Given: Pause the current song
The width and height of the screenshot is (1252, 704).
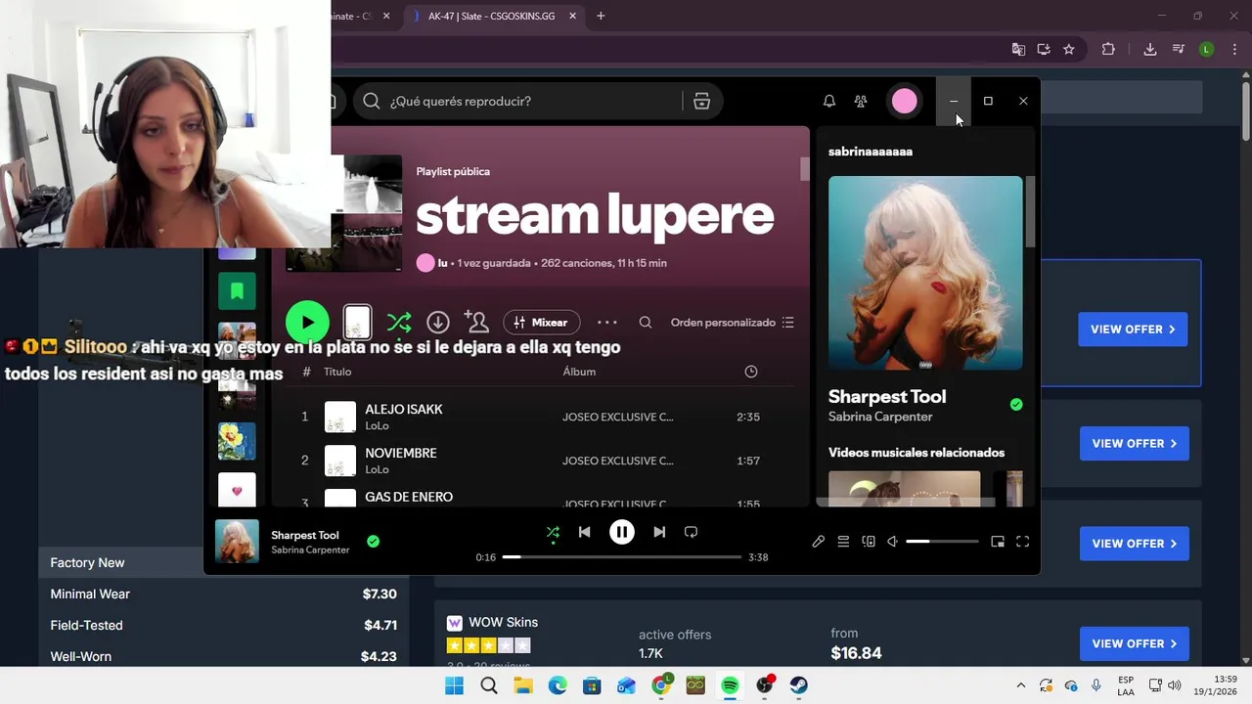Looking at the screenshot, I should 622,532.
